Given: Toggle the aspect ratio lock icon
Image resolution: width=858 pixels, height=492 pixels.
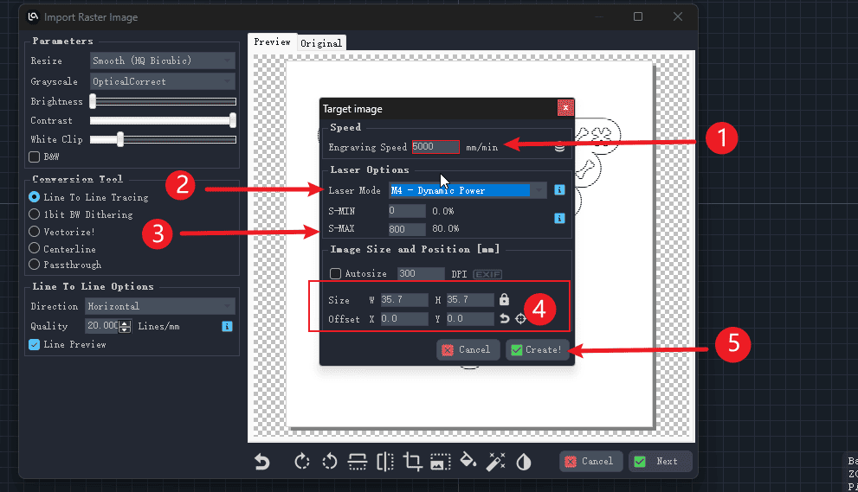Looking at the screenshot, I should coord(504,300).
